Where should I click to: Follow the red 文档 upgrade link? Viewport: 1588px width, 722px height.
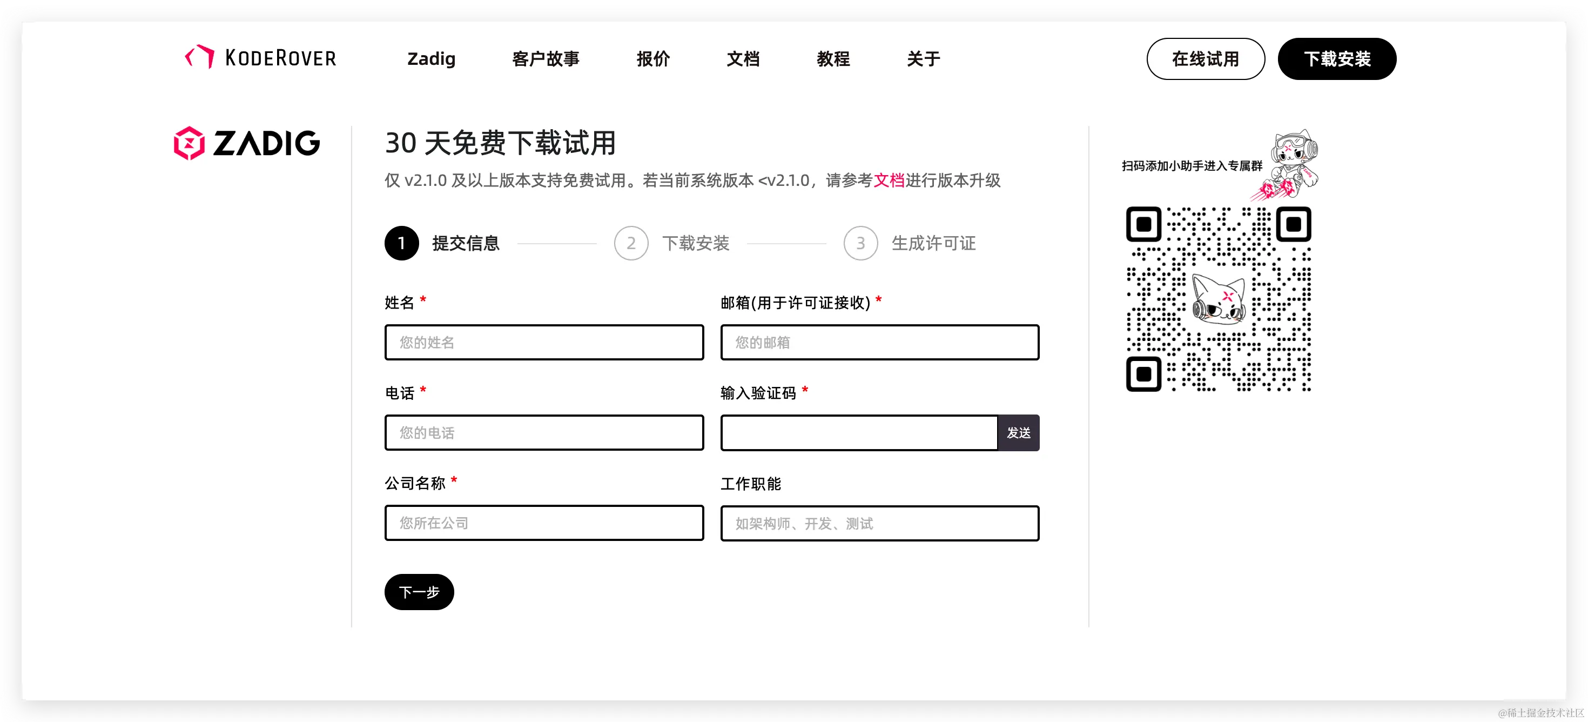pyautogui.click(x=889, y=180)
